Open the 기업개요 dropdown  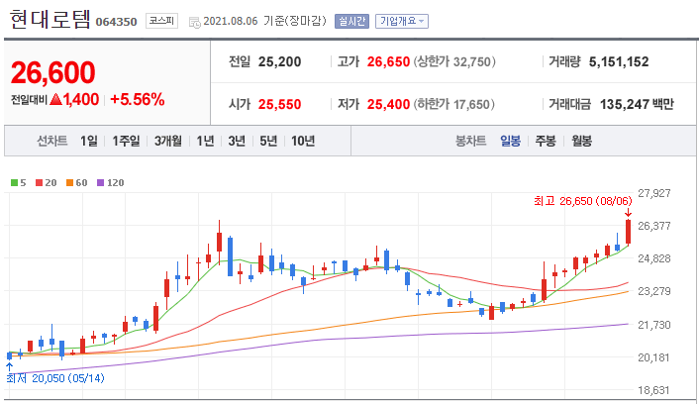point(402,21)
